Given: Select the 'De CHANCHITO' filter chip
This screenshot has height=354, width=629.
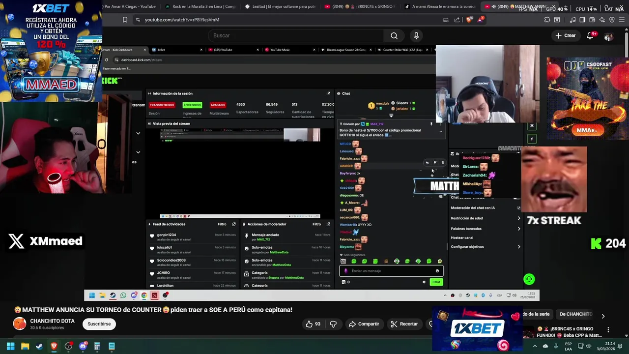Looking at the screenshot, I should tap(575, 314).
